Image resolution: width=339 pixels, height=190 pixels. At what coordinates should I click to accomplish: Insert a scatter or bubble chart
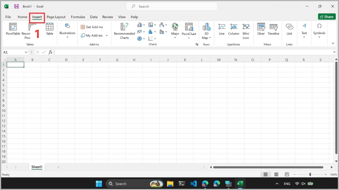(152, 39)
